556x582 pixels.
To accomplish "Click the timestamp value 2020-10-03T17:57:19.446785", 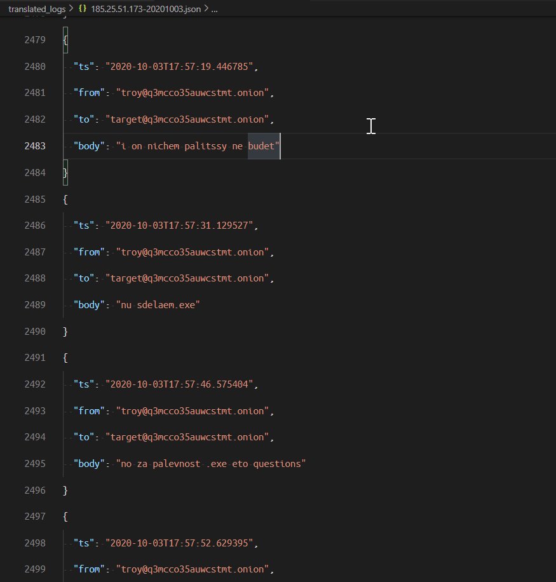I will point(179,67).
